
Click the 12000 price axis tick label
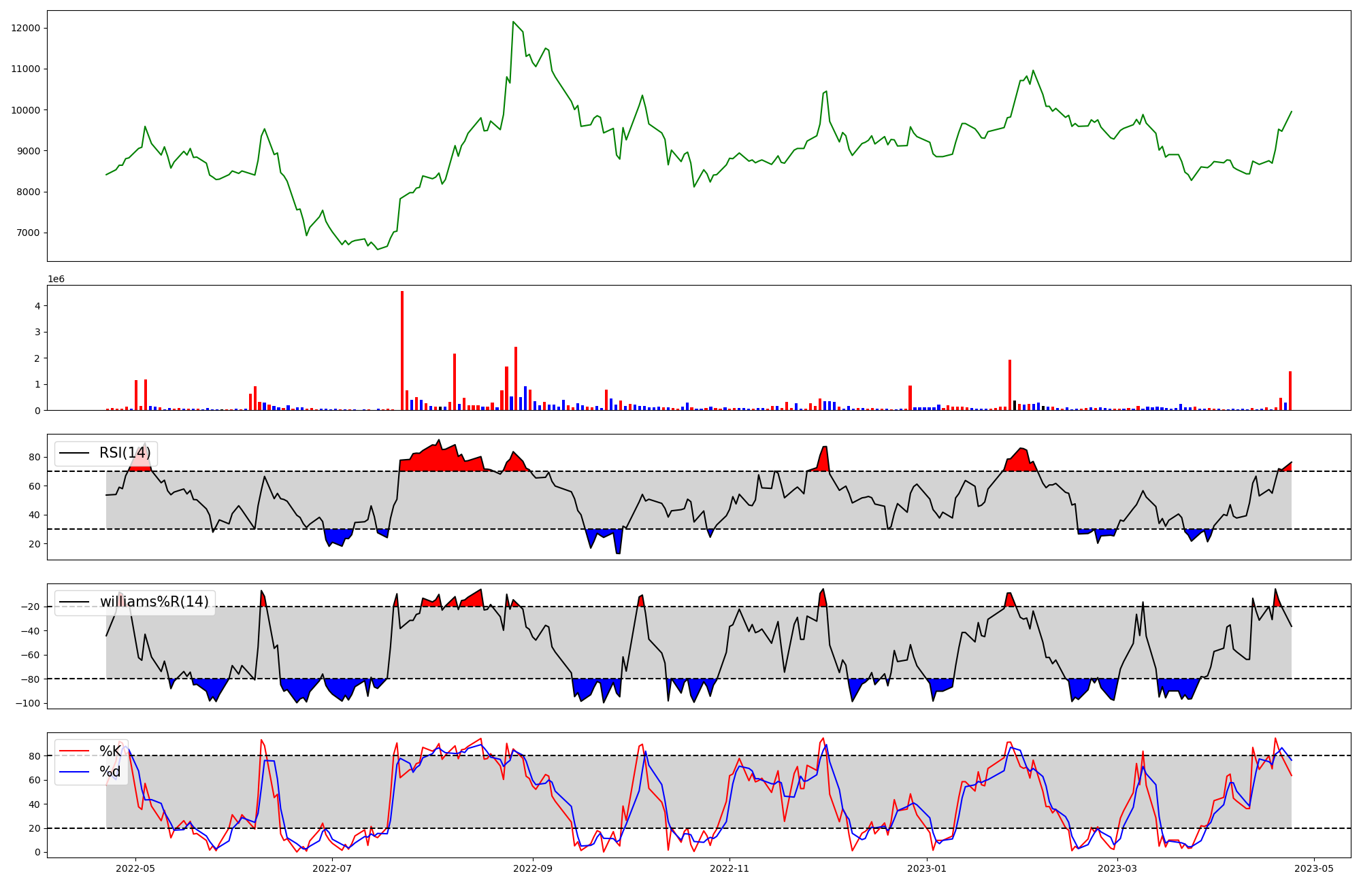click(25, 28)
